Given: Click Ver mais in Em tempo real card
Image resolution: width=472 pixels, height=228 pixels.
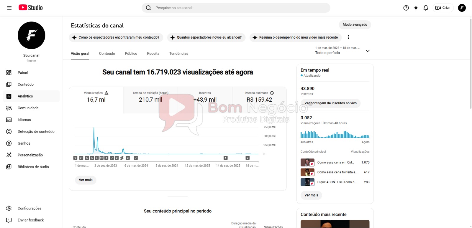Looking at the screenshot, I should coord(311,195).
